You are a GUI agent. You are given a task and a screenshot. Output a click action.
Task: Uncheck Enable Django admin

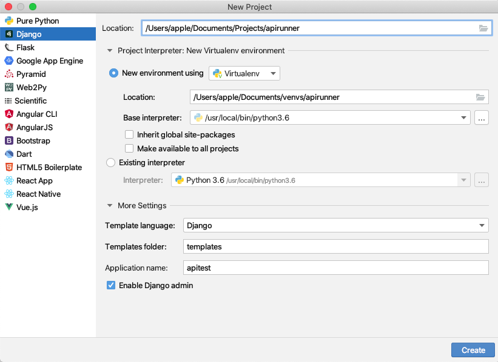(110, 285)
